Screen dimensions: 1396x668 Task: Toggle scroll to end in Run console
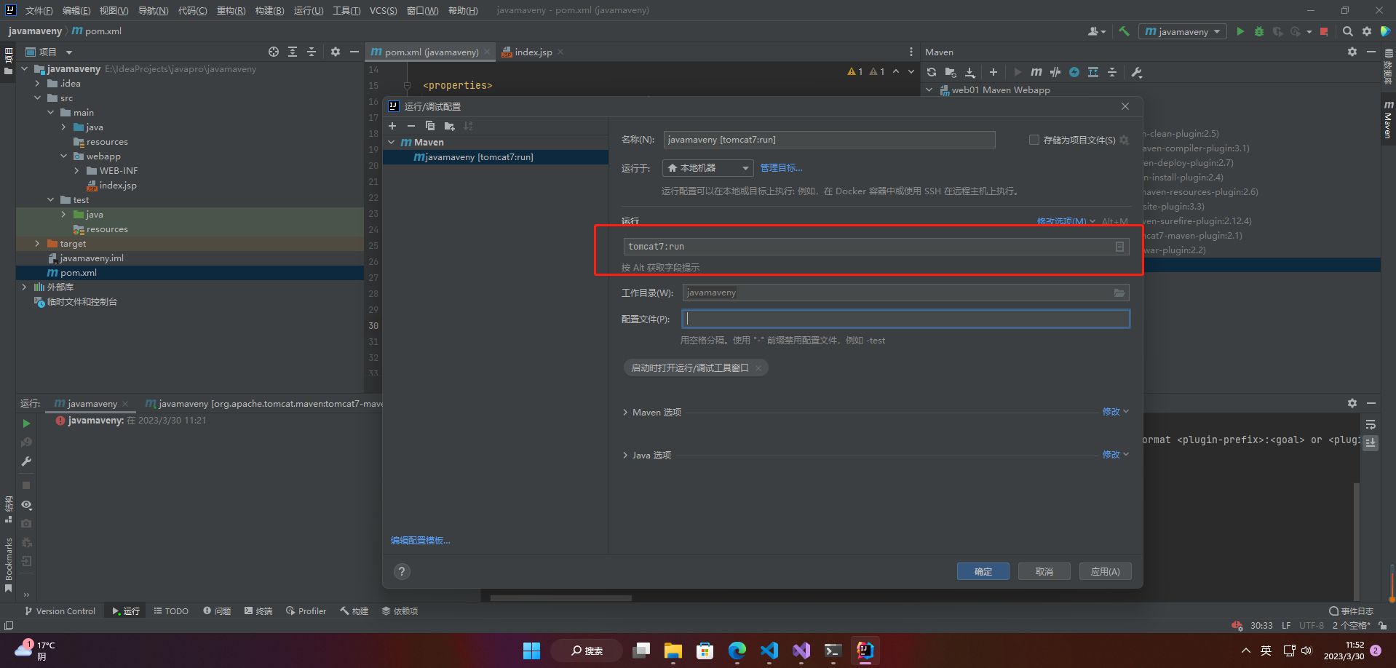1371,442
